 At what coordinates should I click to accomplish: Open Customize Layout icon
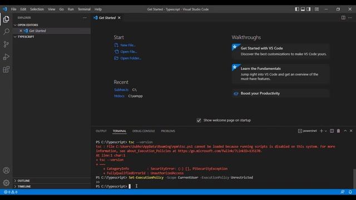point(317,9)
